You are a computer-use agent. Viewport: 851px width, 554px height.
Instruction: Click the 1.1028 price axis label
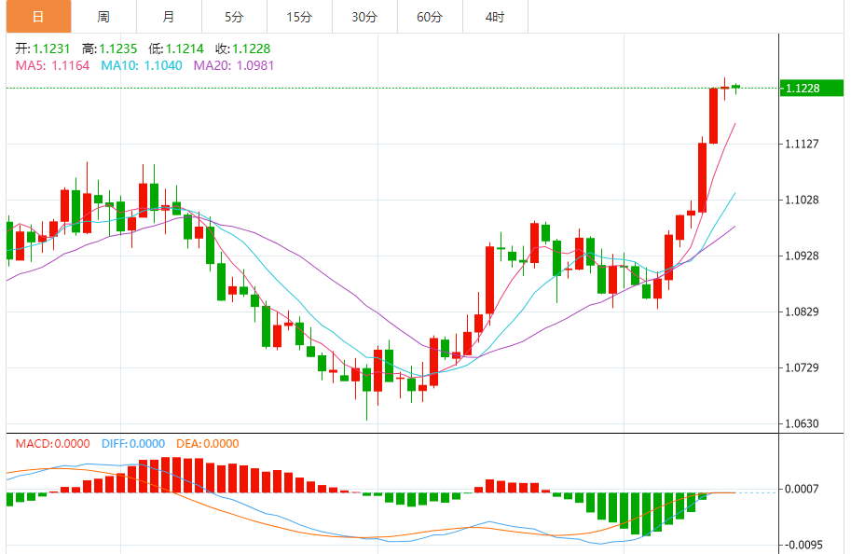coord(802,200)
